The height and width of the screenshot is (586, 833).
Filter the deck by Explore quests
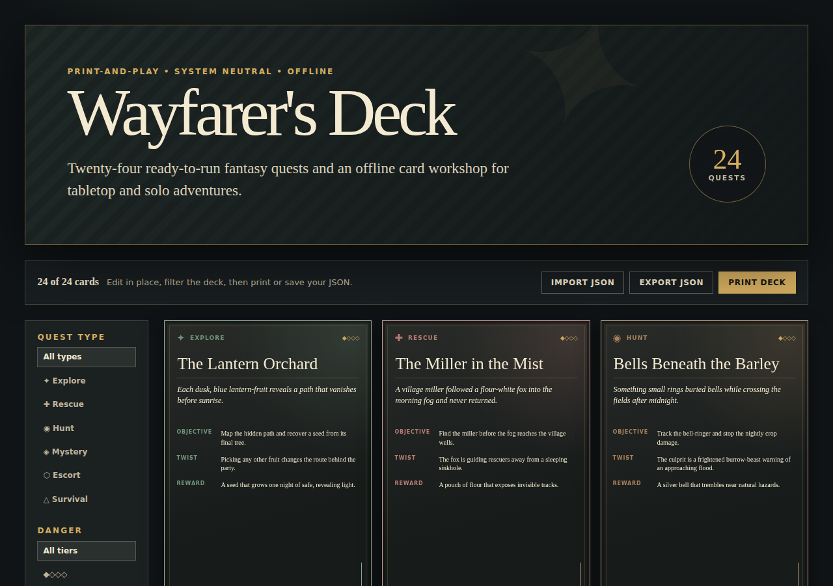click(x=87, y=381)
